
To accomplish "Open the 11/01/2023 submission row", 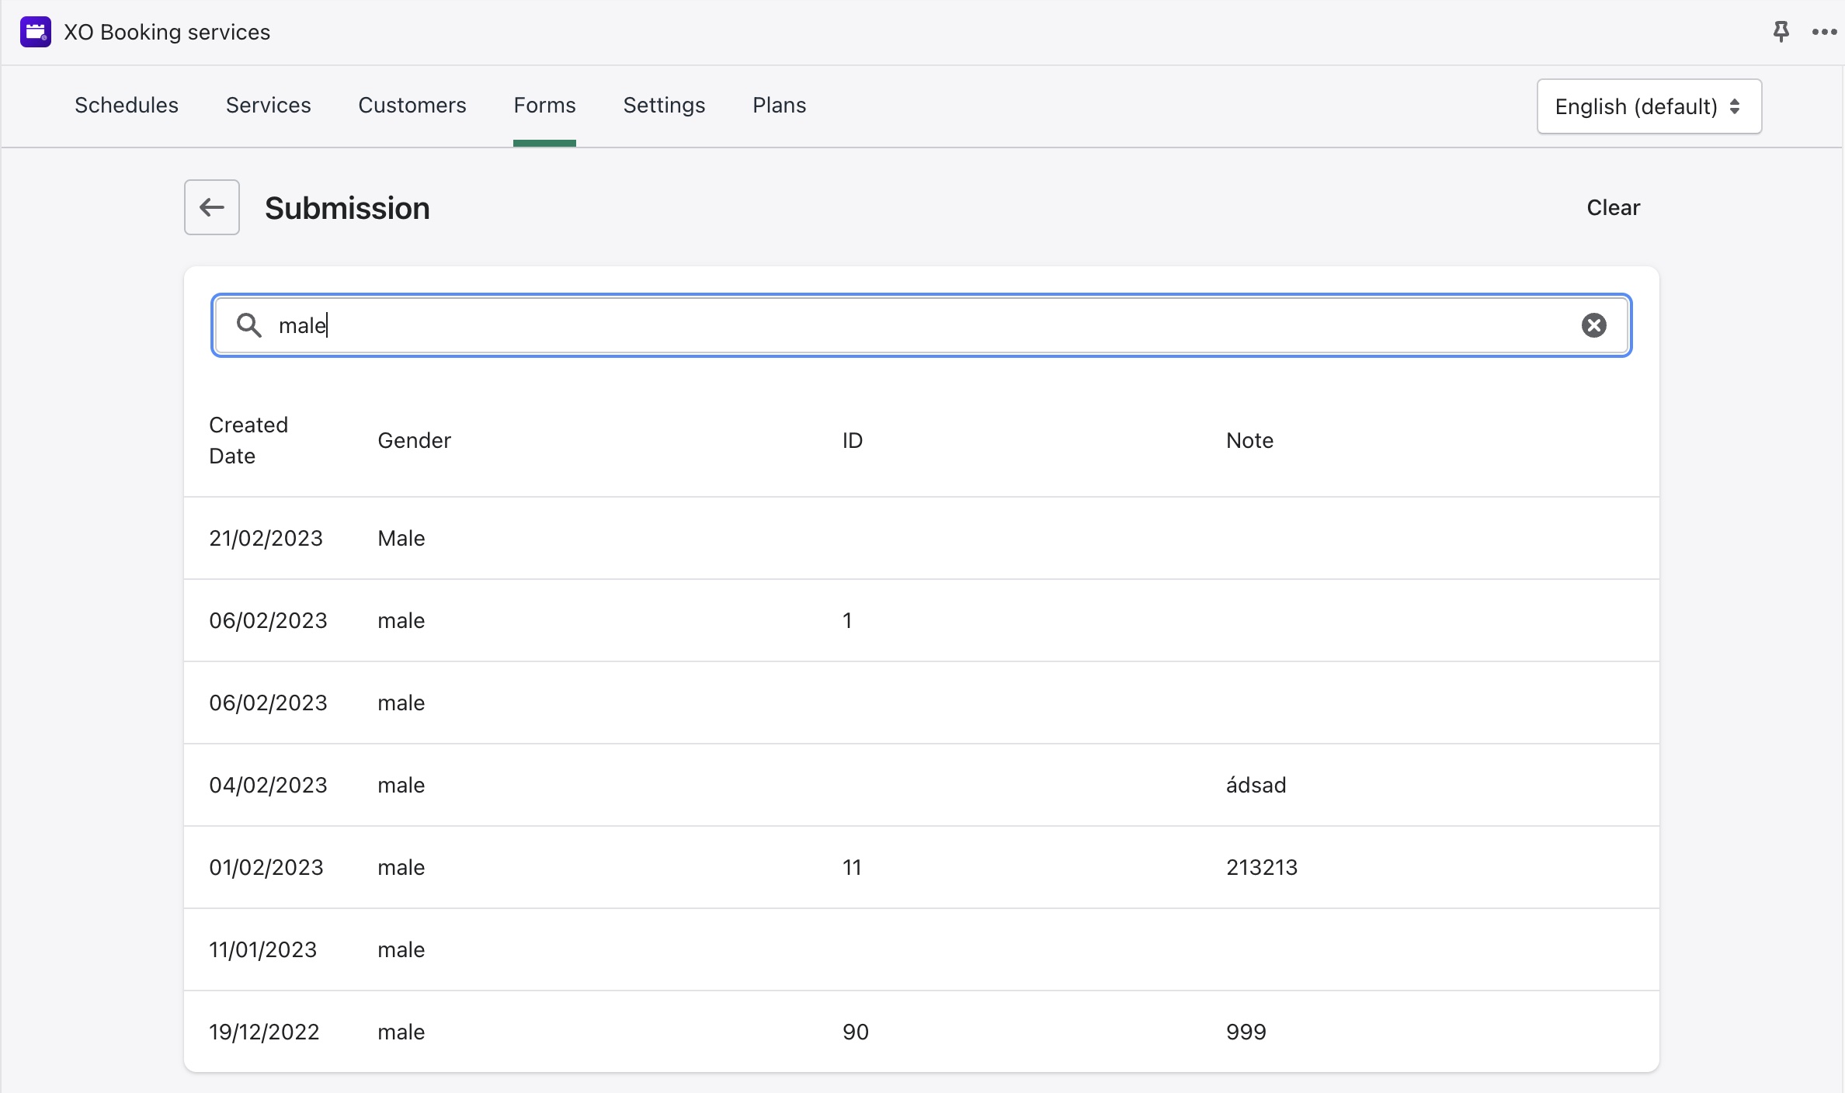I will pyautogui.click(x=921, y=949).
